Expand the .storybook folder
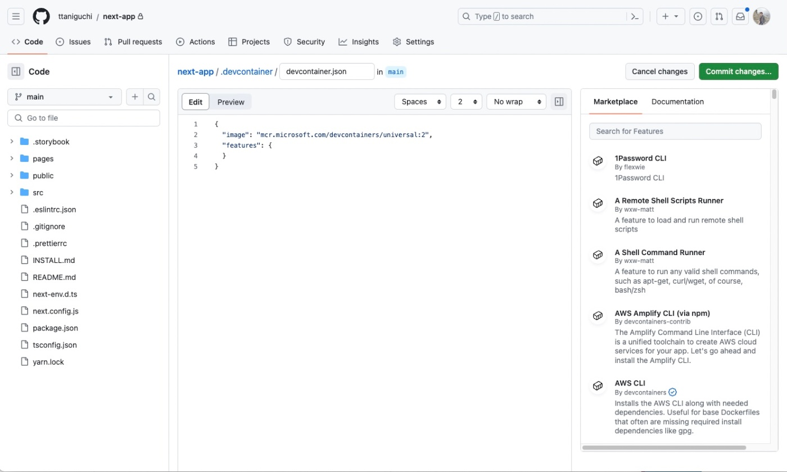Image resolution: width=787 pixels, height=472 pixels. click(12, 142)
